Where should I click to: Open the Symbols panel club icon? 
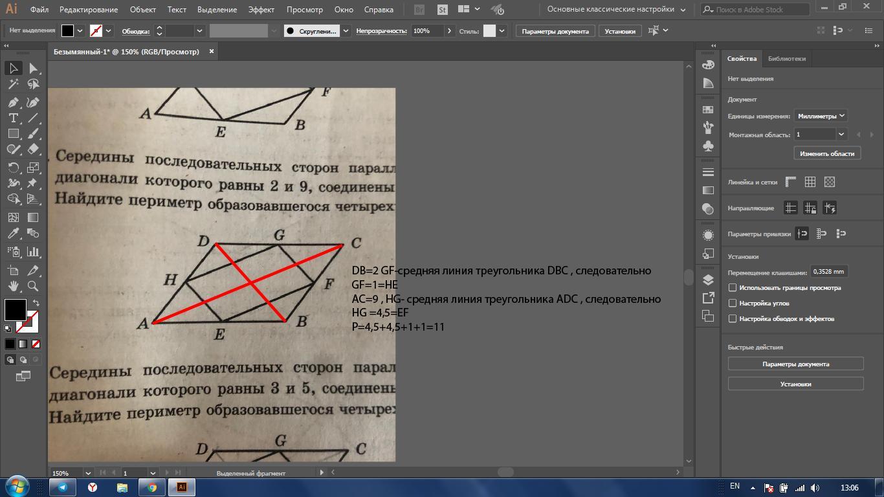point(708,146)
